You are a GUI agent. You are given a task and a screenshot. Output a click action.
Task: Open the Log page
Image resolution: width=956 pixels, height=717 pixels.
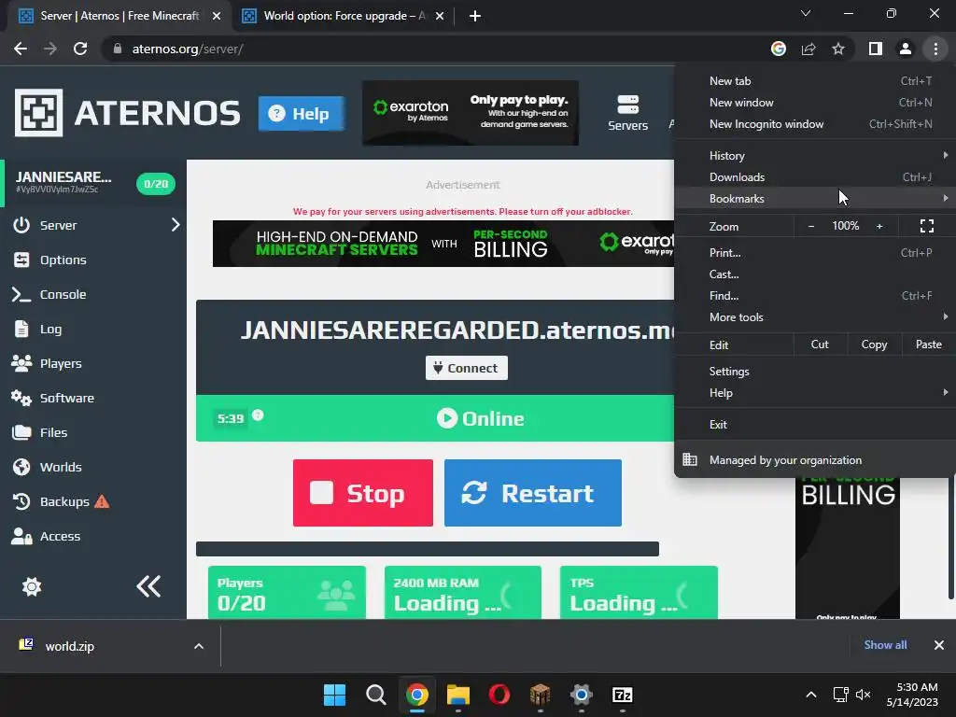[93, 330]
